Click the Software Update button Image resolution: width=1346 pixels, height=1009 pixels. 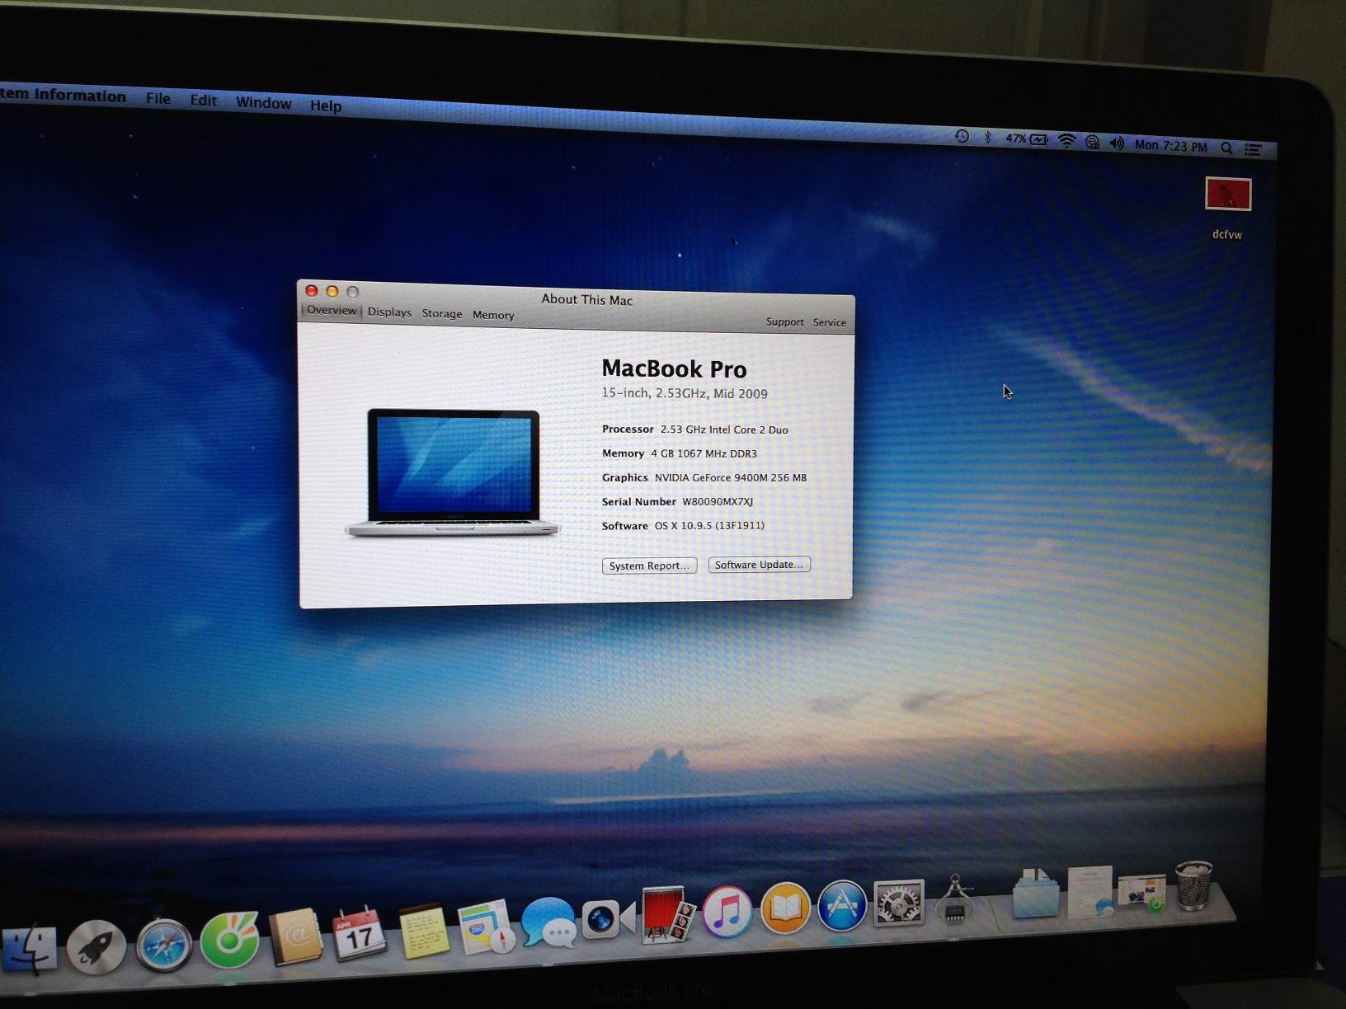click(759, 565)
